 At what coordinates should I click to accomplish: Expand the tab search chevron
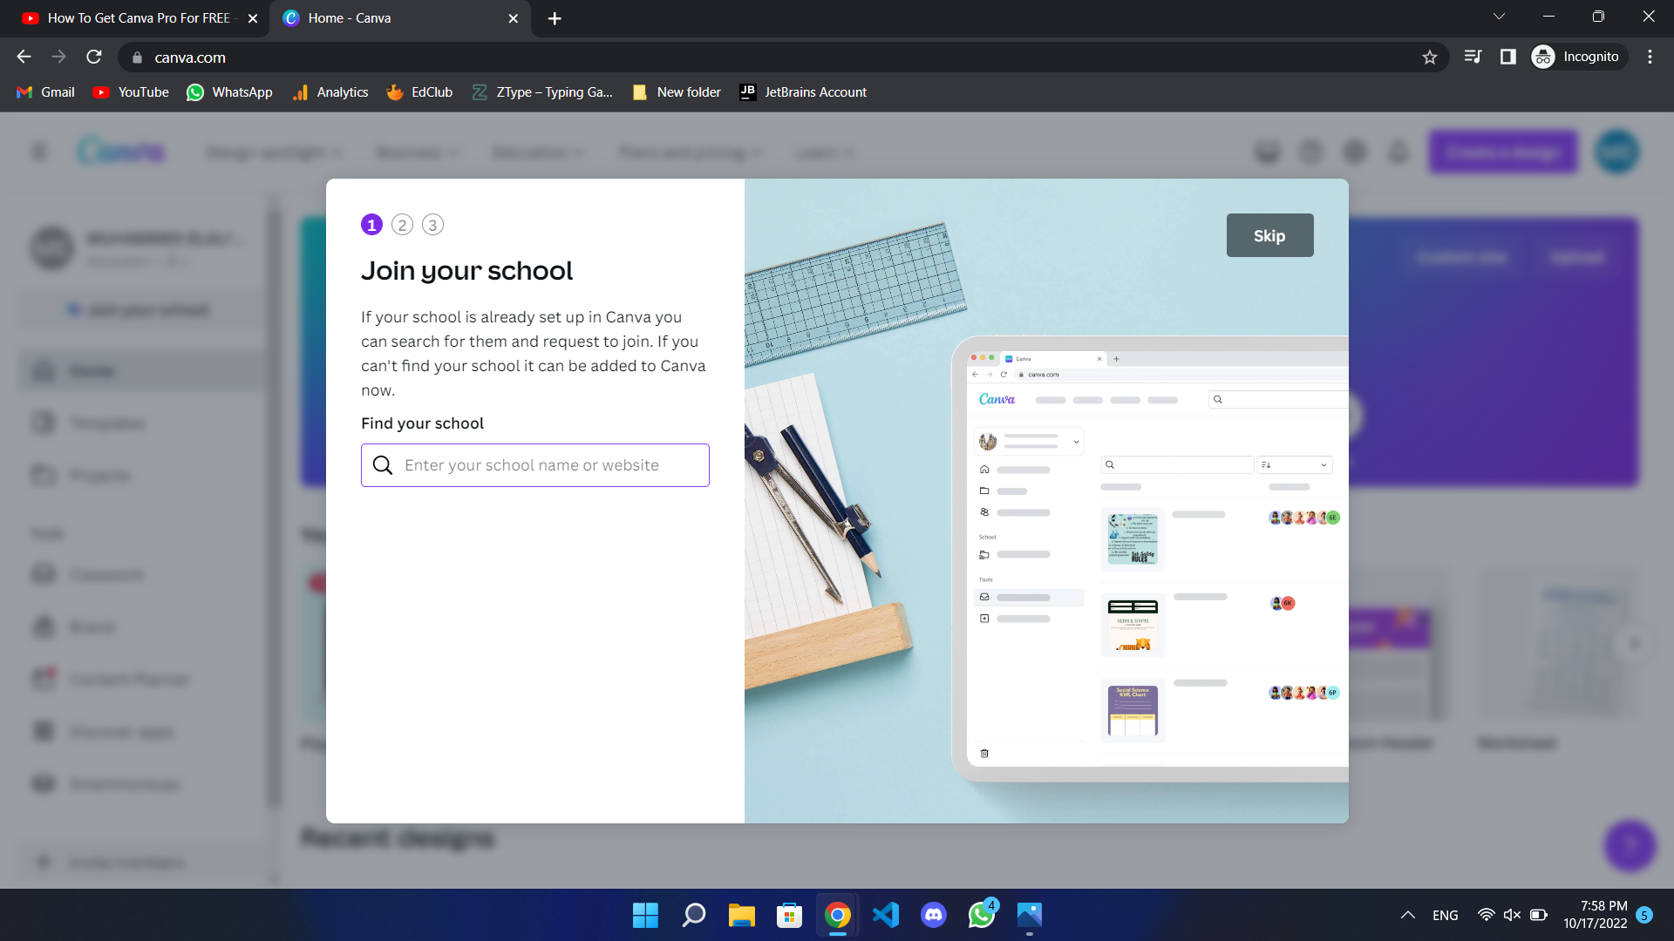pos(1499,17)
